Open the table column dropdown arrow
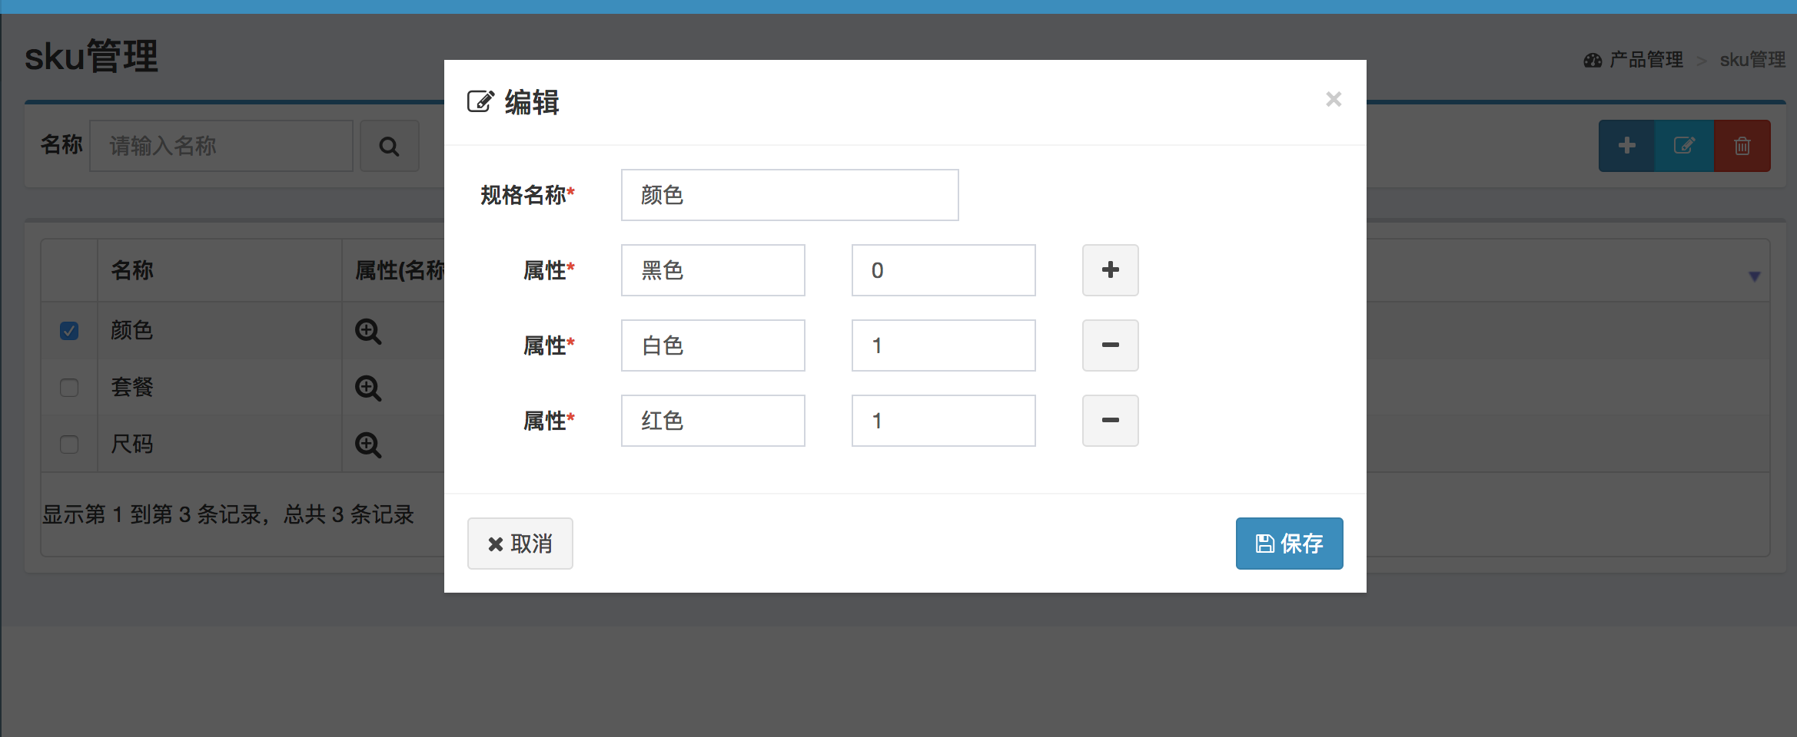Image resolution: width=1797 pixels, height=737 pixels. pyautogui.click(x=1754, y=276)
